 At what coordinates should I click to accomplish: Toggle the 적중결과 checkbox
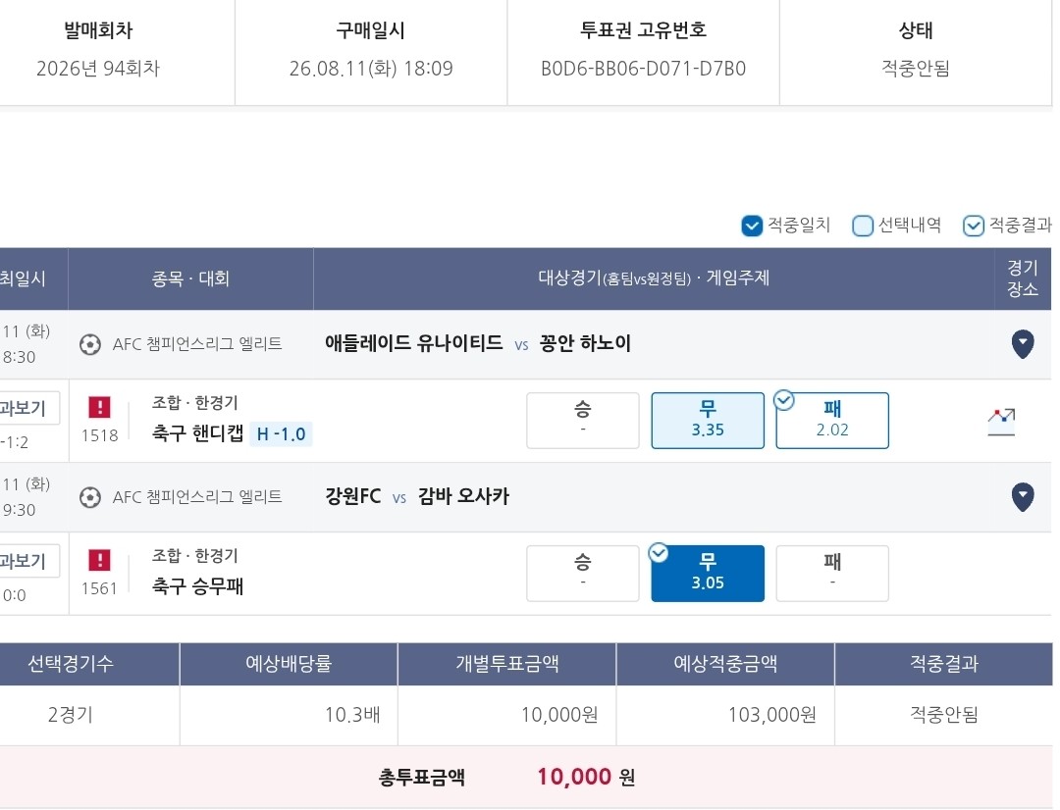pyautogui.click(x=973, y=226)
